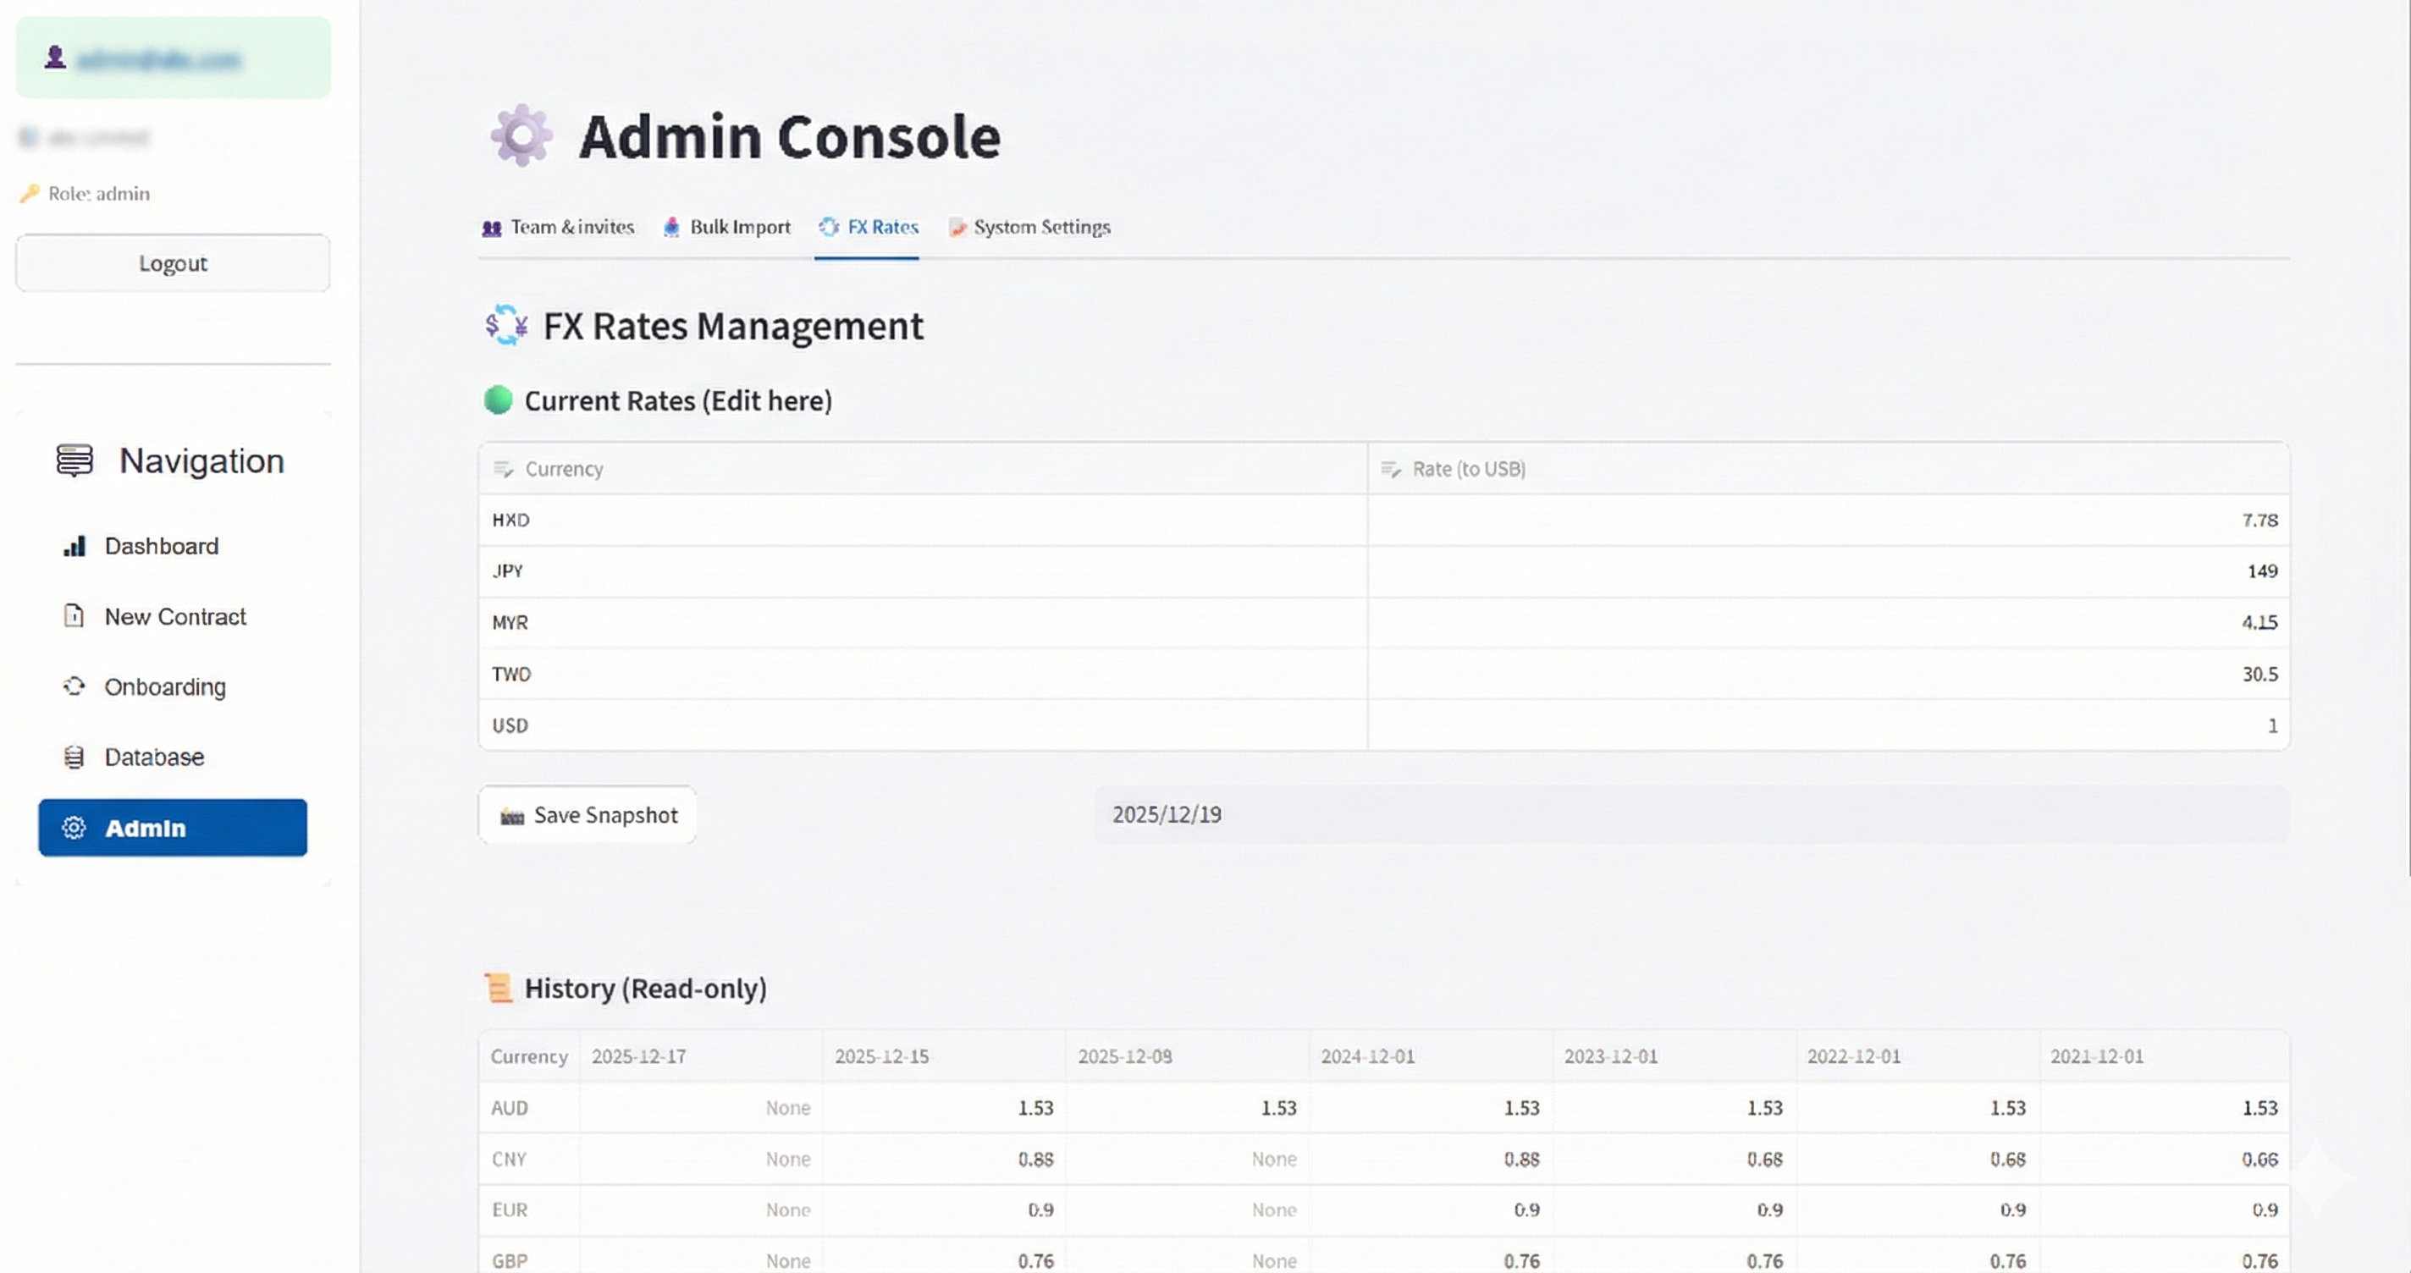
Task: Click the key icon next to Role: admin
Action: point(30,194)
